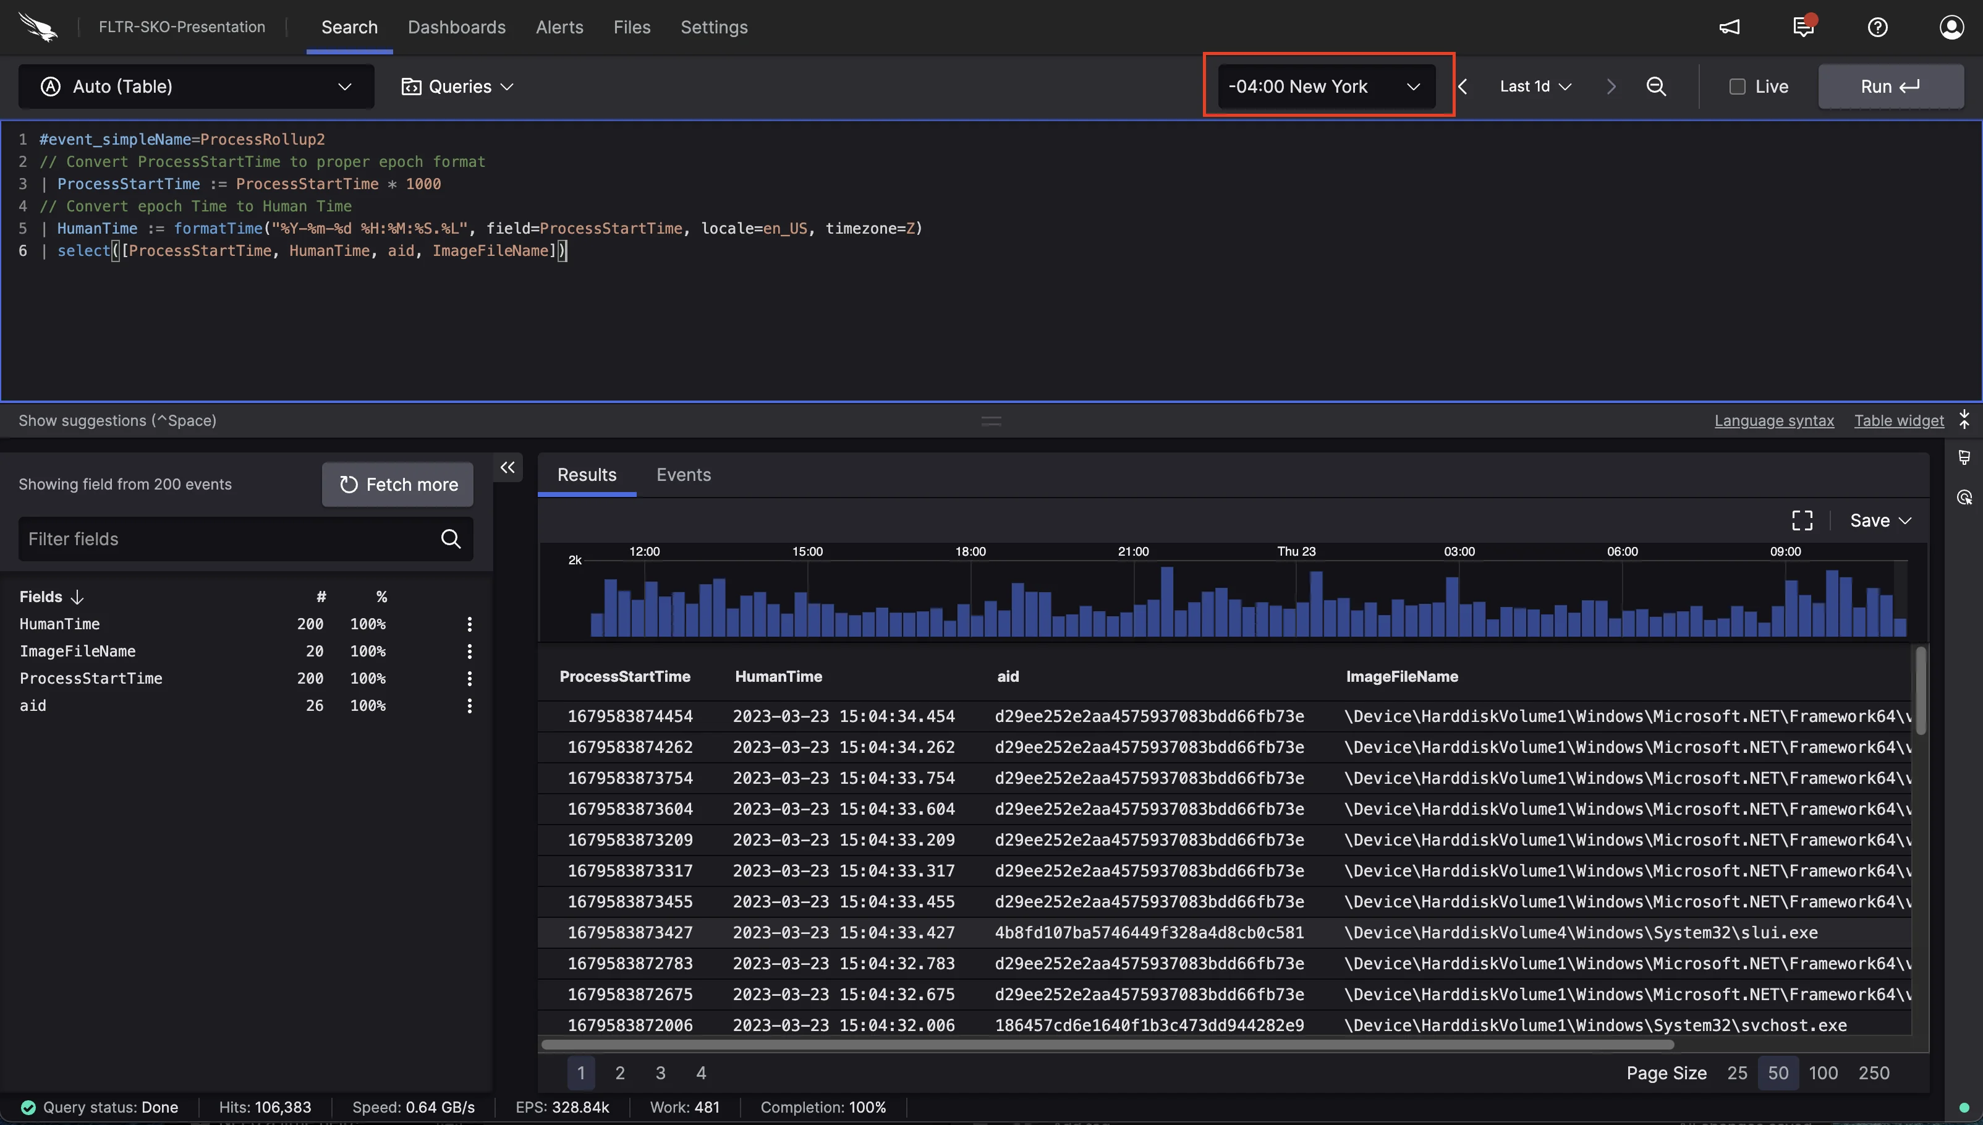Set page size to 100
This screenshot has height=1125, width=1983.
pos(1823,1072)
